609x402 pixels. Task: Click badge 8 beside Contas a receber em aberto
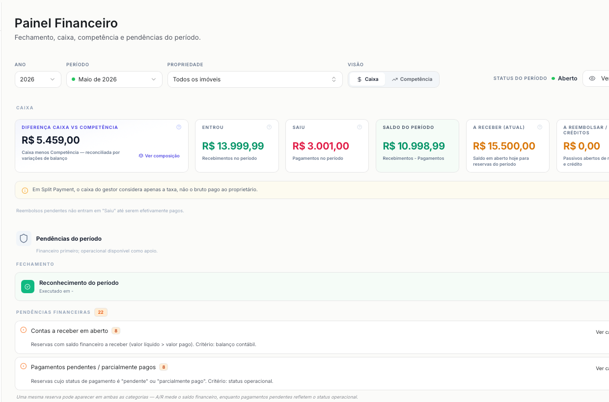tap(116, 331)
